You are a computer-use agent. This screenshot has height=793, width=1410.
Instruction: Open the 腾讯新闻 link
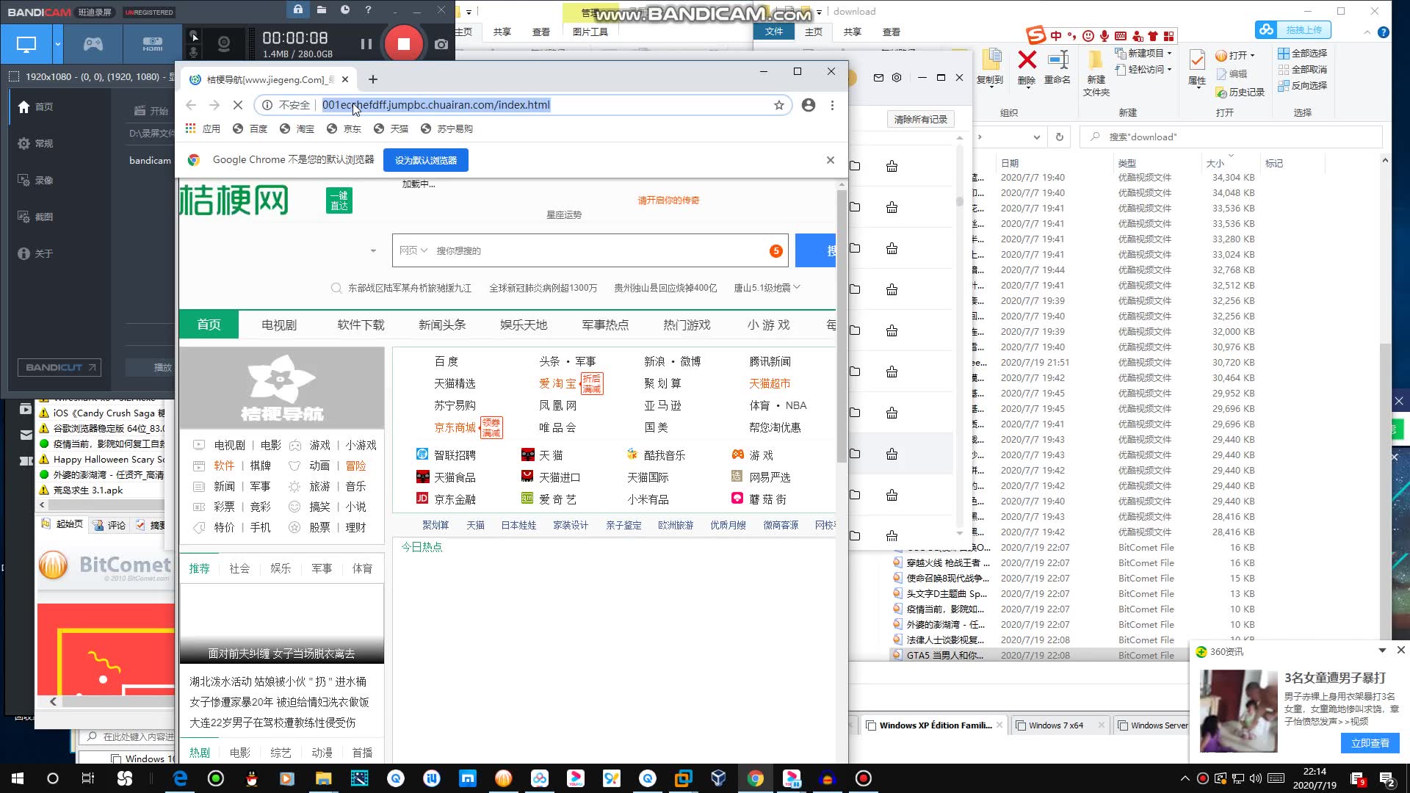click(770, 361)
